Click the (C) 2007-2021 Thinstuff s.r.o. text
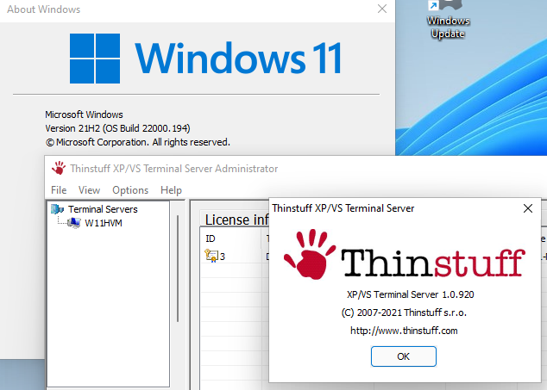547x390 pixels. 404,313
